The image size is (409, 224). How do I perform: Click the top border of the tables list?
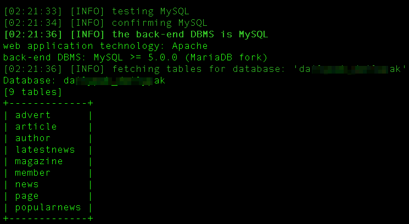tap(48, 103)
